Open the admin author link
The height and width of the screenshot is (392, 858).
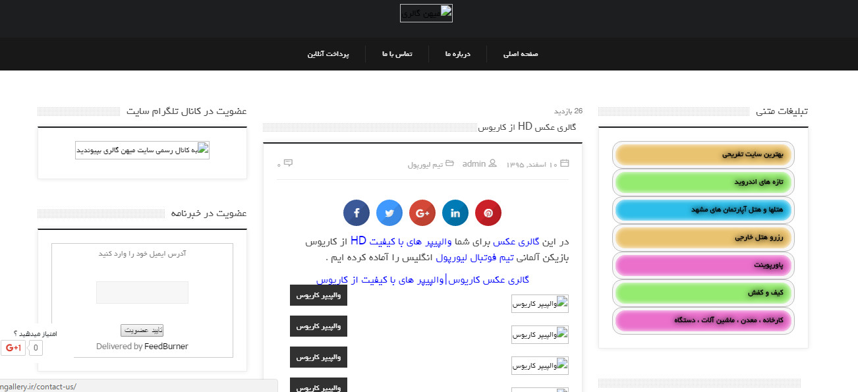[x=474, y=163]
